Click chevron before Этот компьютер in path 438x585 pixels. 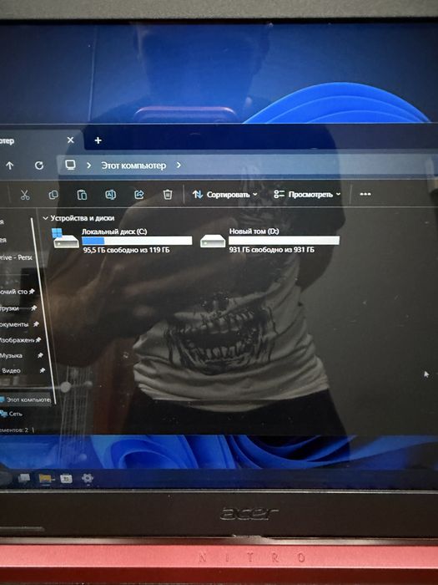pos(88,165)
